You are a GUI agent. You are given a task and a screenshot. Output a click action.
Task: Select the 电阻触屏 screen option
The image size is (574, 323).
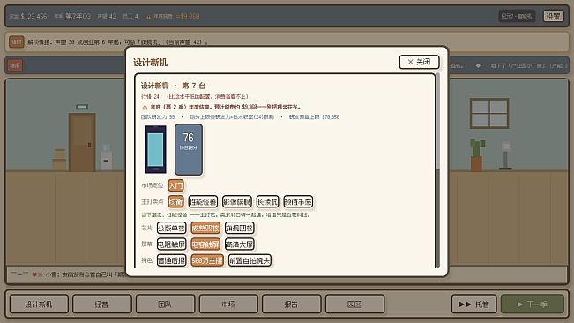[171, 244]
